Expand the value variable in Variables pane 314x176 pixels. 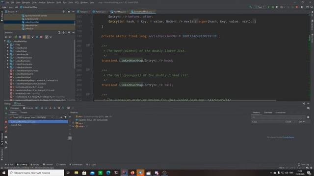[x=73, y=126]
